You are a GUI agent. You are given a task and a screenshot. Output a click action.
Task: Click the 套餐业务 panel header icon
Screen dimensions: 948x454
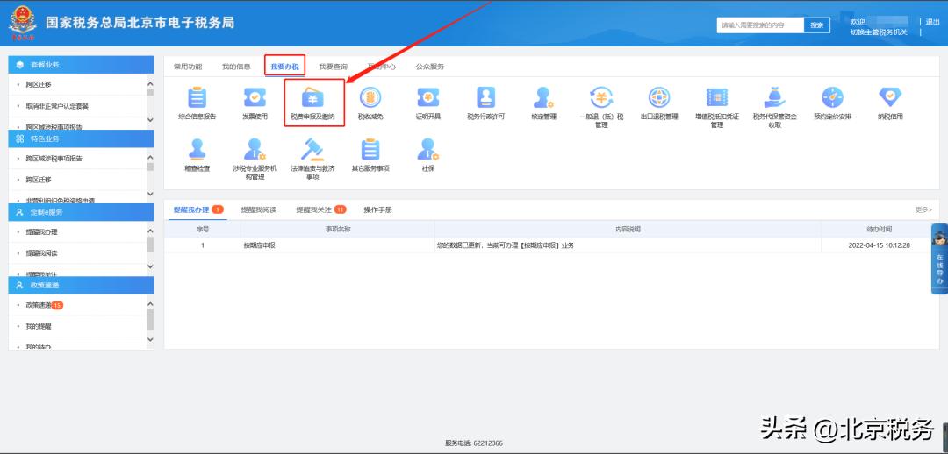pyautogui.click(x=20, y=65)
